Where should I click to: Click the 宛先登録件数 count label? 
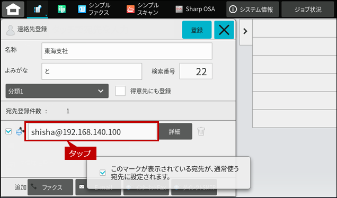(26, 111)
